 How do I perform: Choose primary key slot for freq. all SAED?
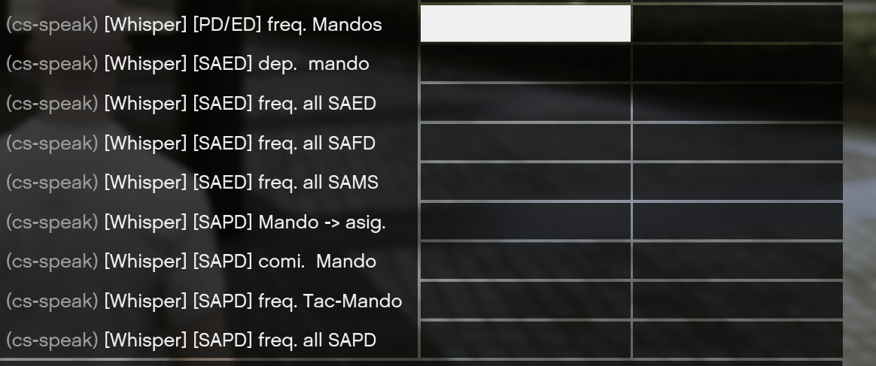(526, 103)
